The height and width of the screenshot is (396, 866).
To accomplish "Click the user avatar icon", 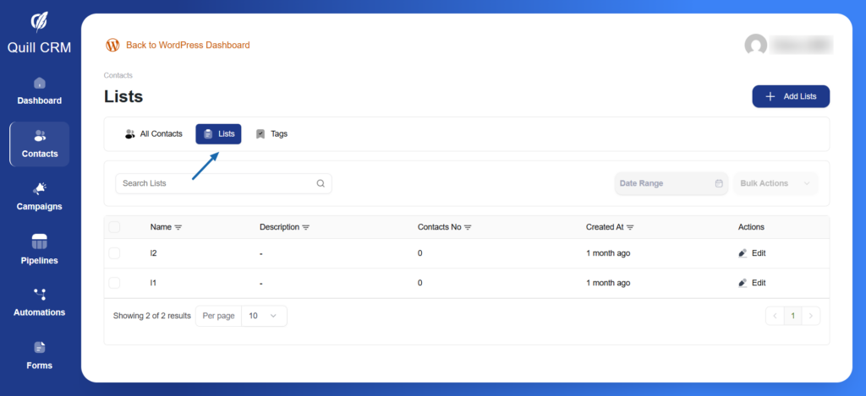I will pyautogui.click(x=755, y=45).
